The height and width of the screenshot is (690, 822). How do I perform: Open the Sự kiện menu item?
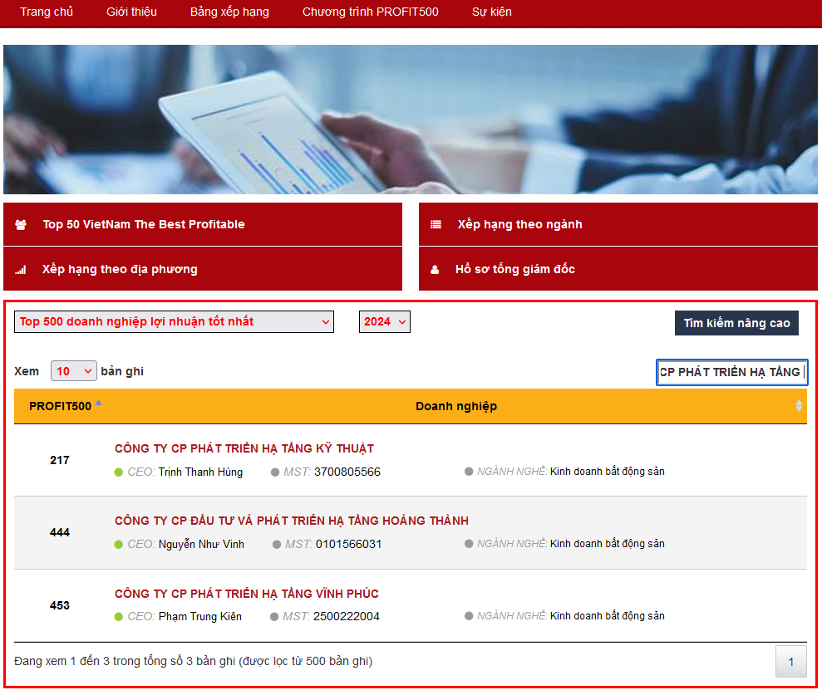492,12
